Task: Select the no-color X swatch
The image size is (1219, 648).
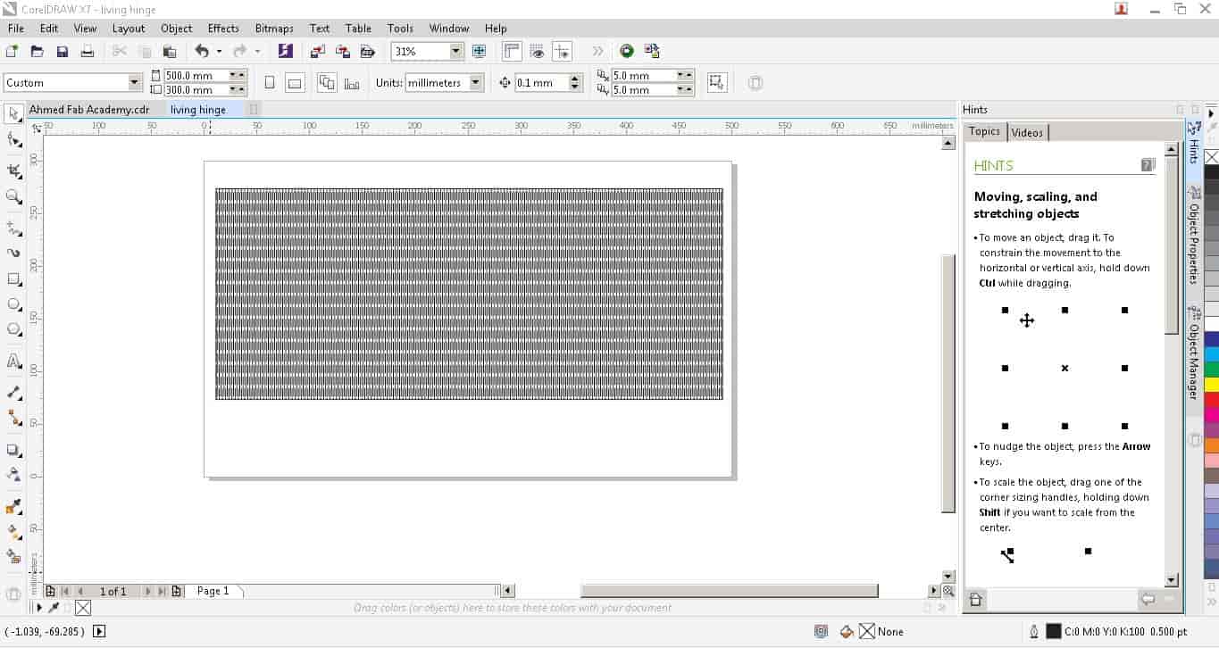Action: (x=1212, y=157)
